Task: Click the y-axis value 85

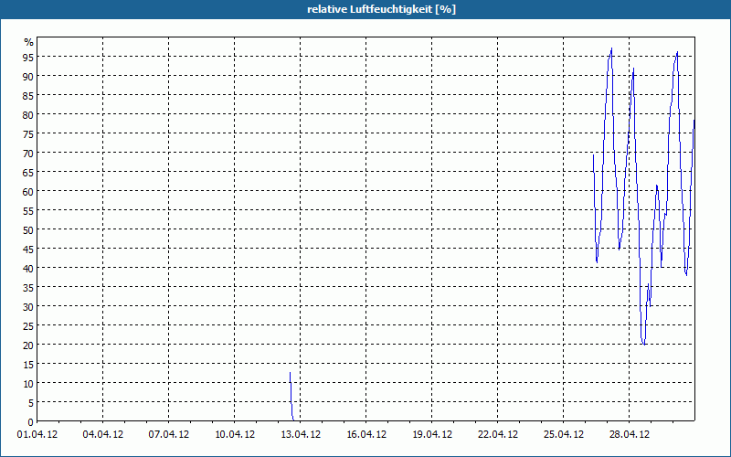Action: click(x=28, y=95)
